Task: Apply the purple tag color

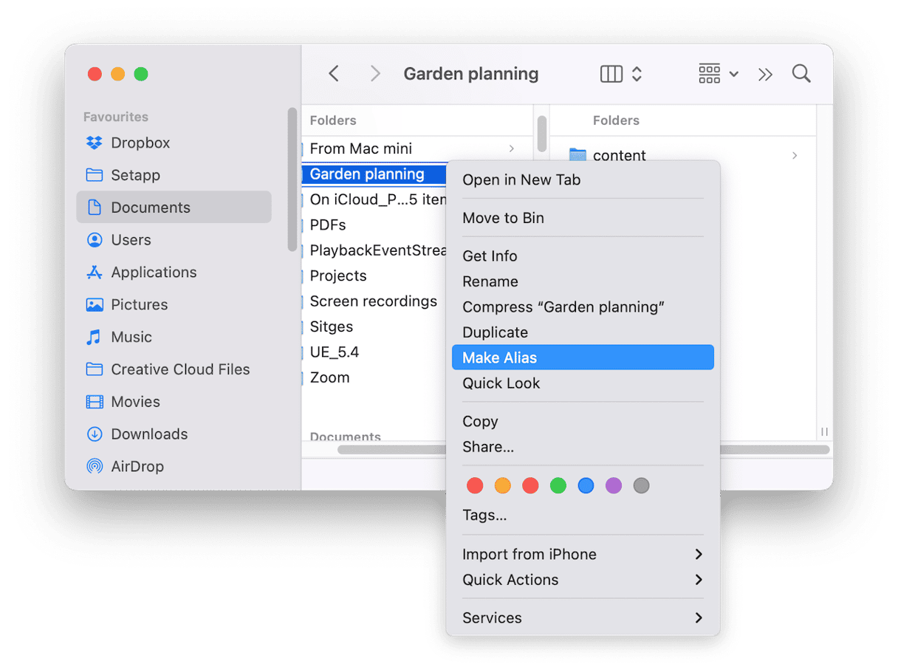Action: click(x=614, y=485)
